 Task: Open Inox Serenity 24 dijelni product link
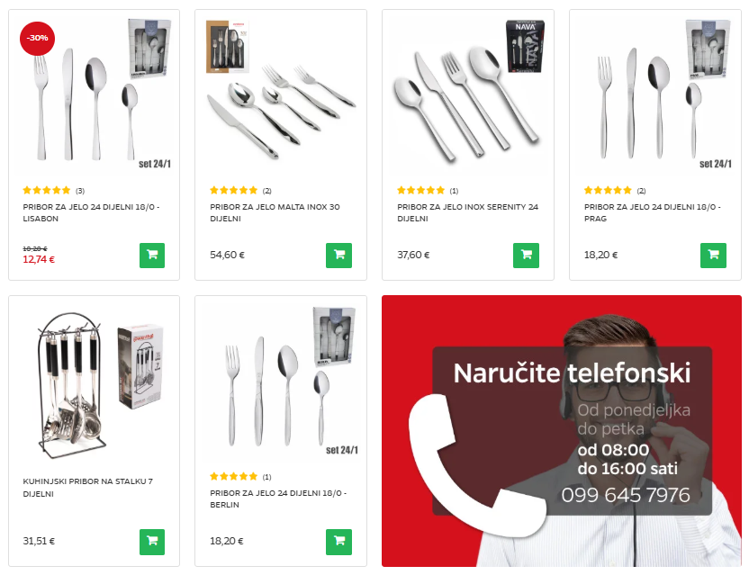(467, 212)
